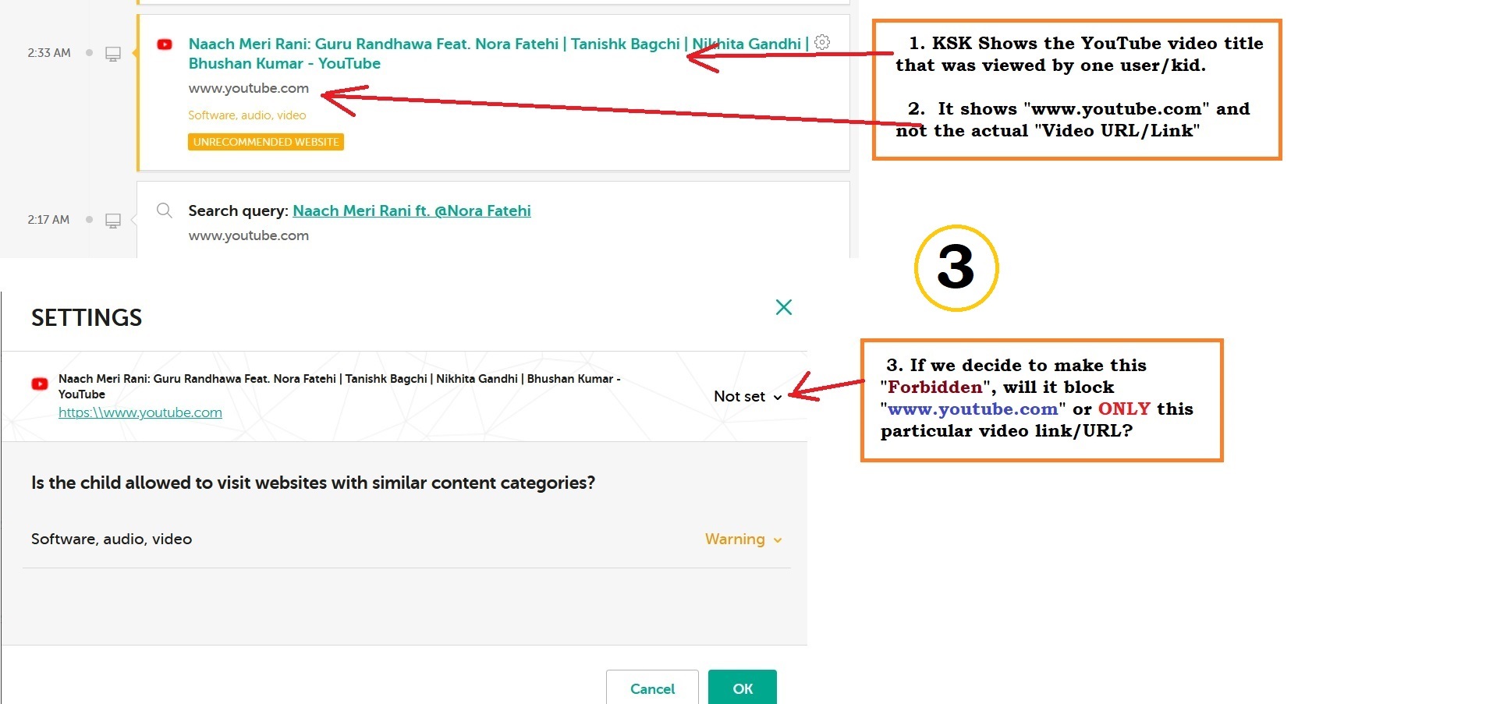Click the question about similar content categories
This screenshot has width=1493, height=704.
(x=313, y=483)
